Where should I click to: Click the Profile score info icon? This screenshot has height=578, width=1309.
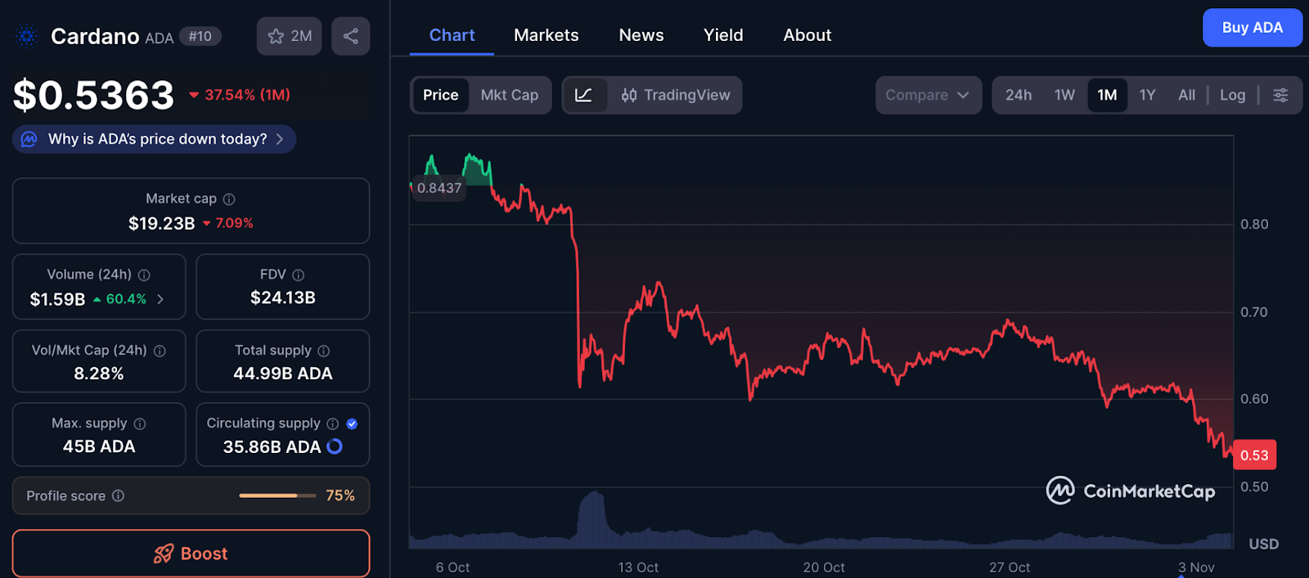point(118,495)
